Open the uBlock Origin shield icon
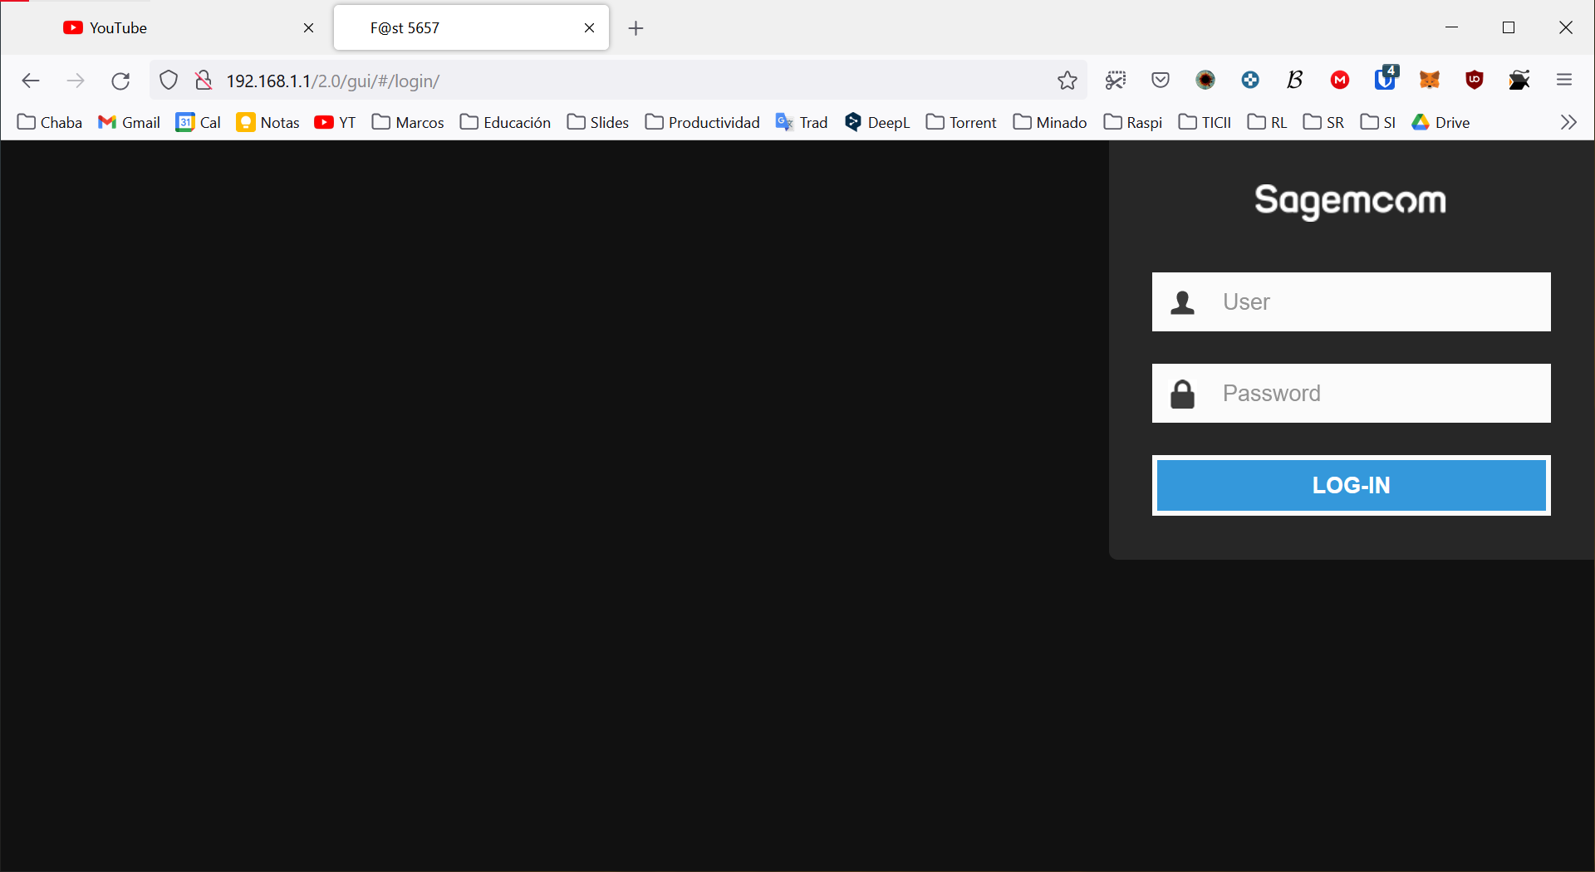The image size is (1595, 872). pos(1475,81)
